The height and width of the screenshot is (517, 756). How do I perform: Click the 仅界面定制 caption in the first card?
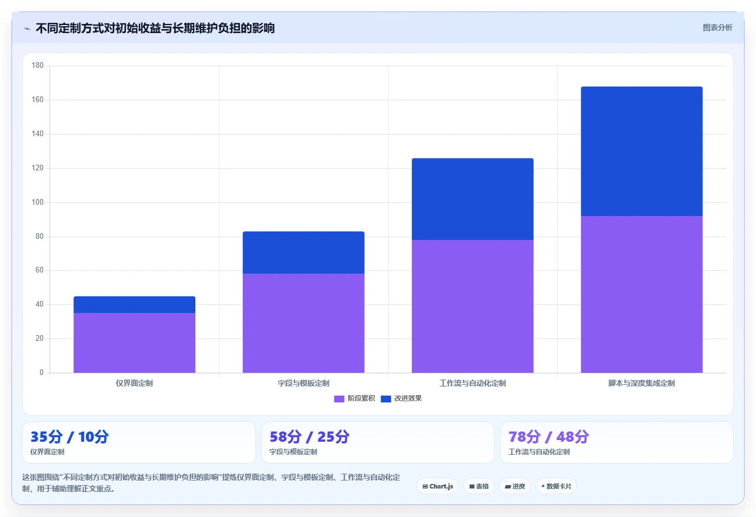47,452
